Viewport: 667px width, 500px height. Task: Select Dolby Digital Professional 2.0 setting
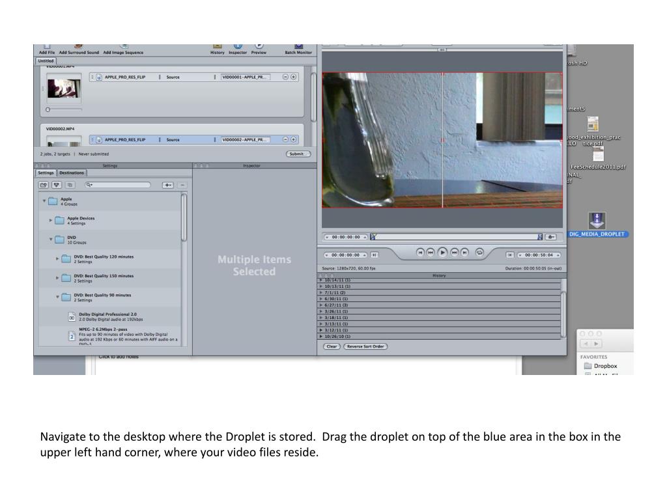(x=109, y=317)
